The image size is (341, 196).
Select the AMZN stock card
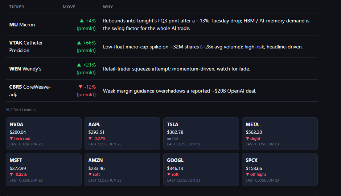123,170
